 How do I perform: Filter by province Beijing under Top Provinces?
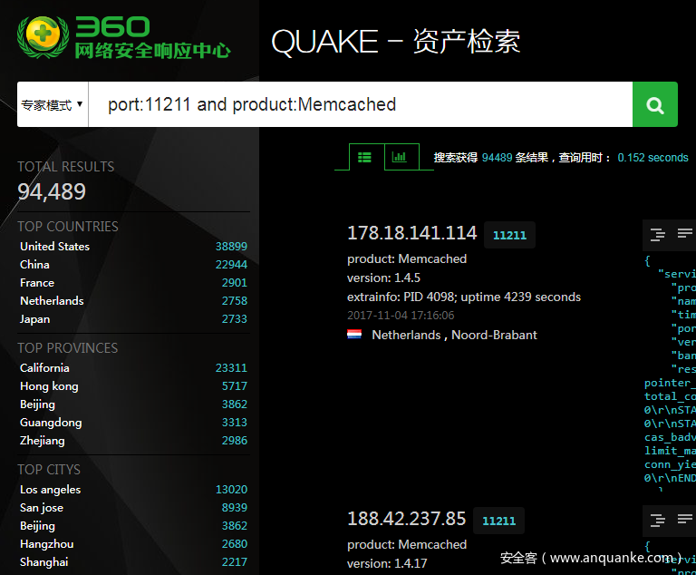pos(37,404)
